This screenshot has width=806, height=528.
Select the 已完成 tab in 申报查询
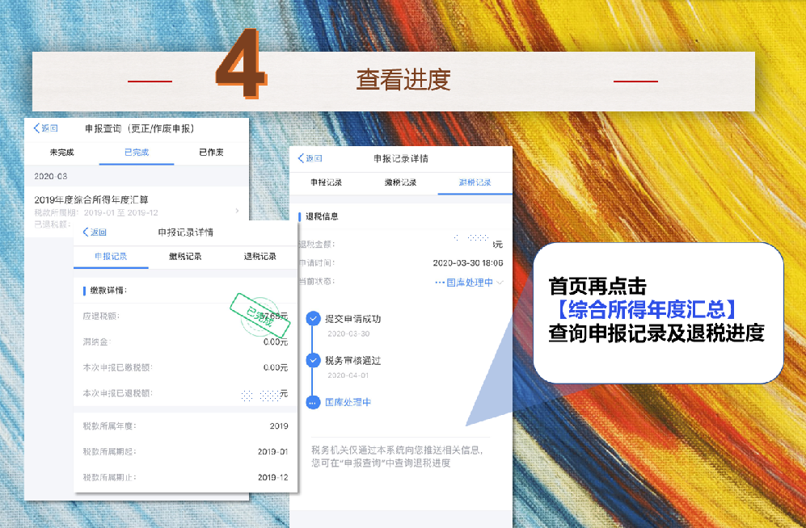pyautogui.click(x=136, y=153)
